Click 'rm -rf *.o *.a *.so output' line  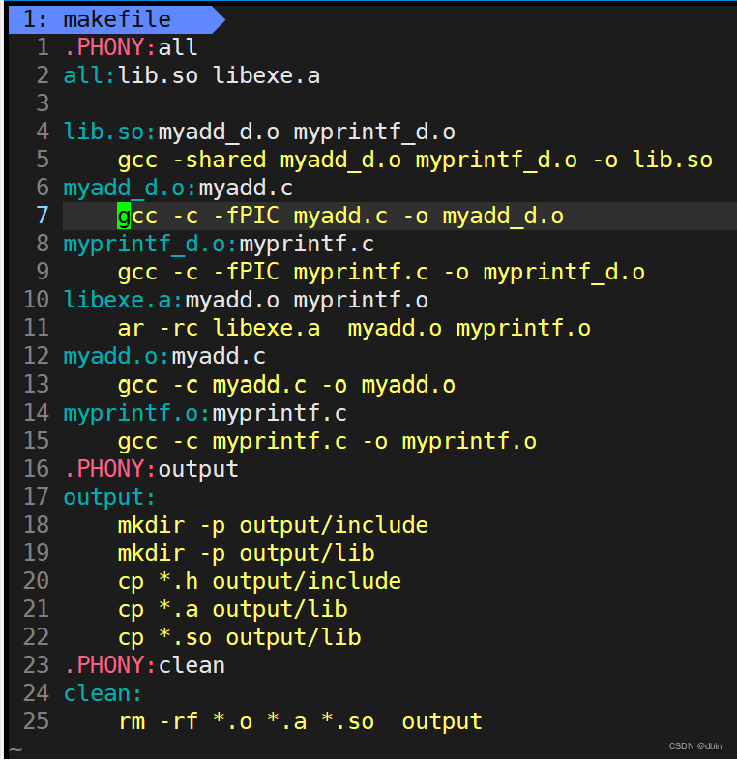pyautogui.click(x=301, y=721)
